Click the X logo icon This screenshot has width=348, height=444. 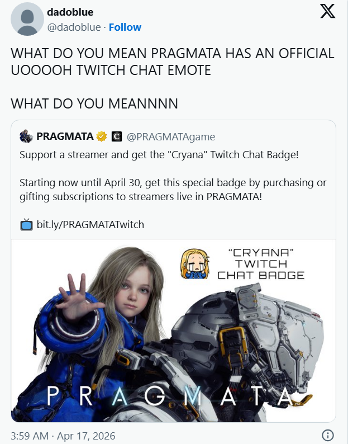[x=328, y=12]
